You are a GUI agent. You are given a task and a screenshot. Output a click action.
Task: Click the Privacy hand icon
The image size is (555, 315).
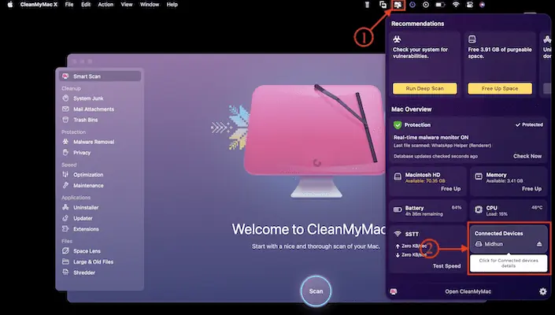point(65,152)
